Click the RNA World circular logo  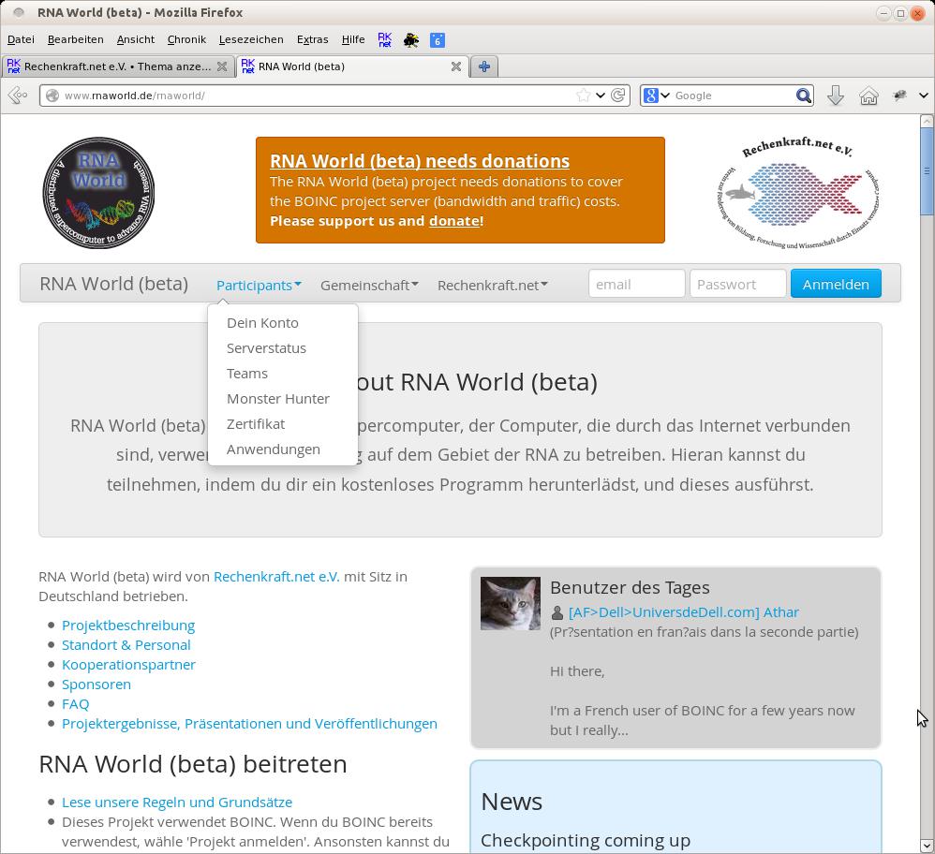point(98,193)
